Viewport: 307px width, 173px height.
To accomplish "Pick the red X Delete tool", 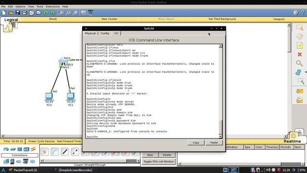I will [299, 54].
